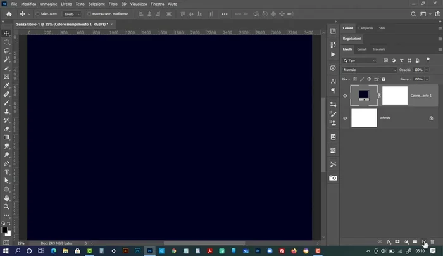Click the layer mask thumbnail of Colore riempimento
443x256 pixels.
[395, 96]
